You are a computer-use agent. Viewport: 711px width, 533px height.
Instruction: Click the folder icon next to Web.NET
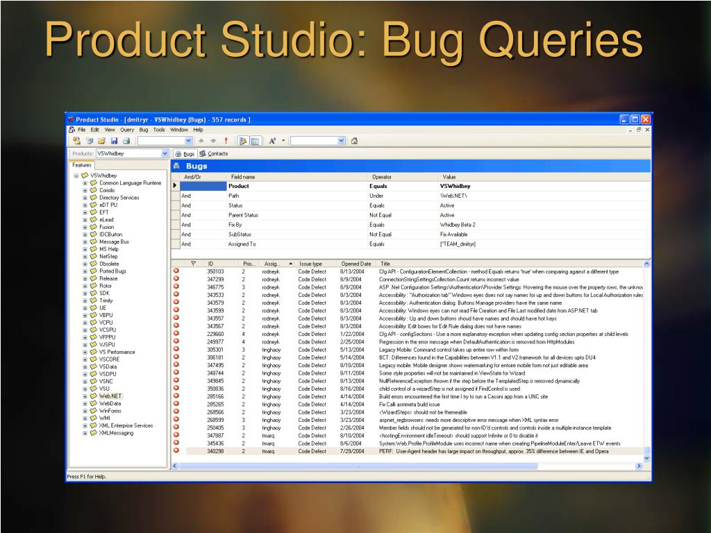coord(94,396)
